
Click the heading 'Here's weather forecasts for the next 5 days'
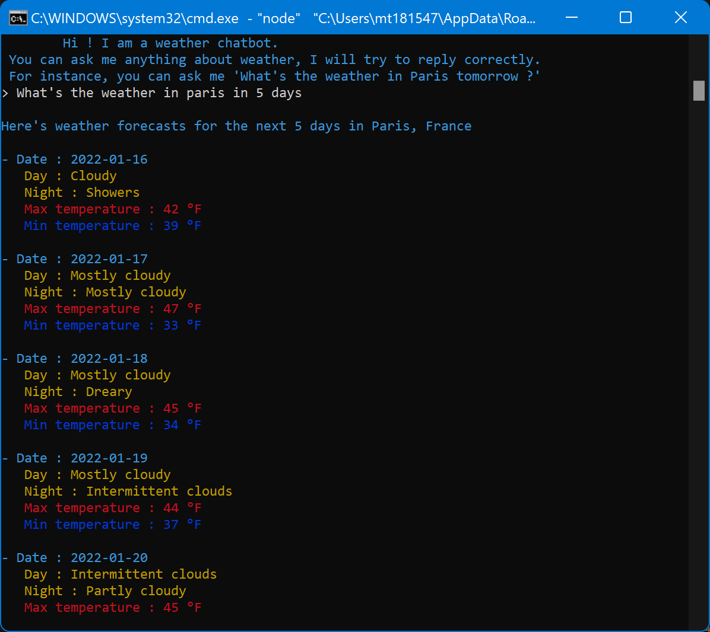click(236, 126)
